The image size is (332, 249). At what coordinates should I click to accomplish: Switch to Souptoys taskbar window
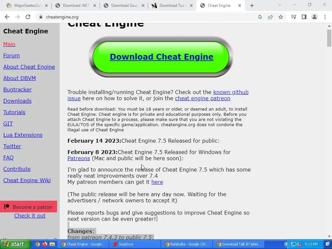point(135,244)
